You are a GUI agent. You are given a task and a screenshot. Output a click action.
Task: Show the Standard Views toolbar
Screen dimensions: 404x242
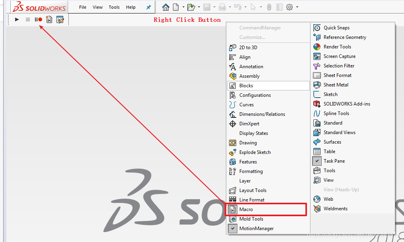353,133
